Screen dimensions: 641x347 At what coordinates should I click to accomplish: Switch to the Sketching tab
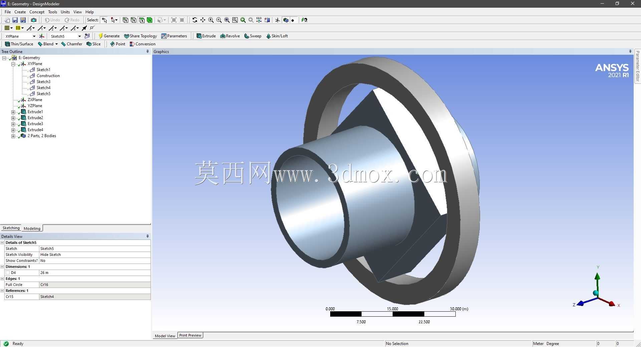pyautogui.click(x=11, y=228)
